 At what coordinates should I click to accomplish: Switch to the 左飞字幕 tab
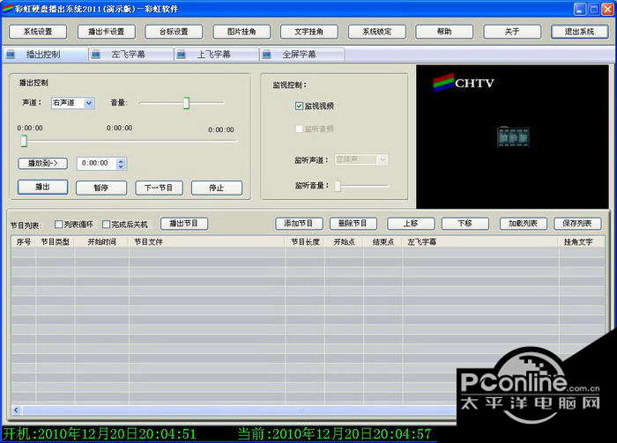point(130,55)
